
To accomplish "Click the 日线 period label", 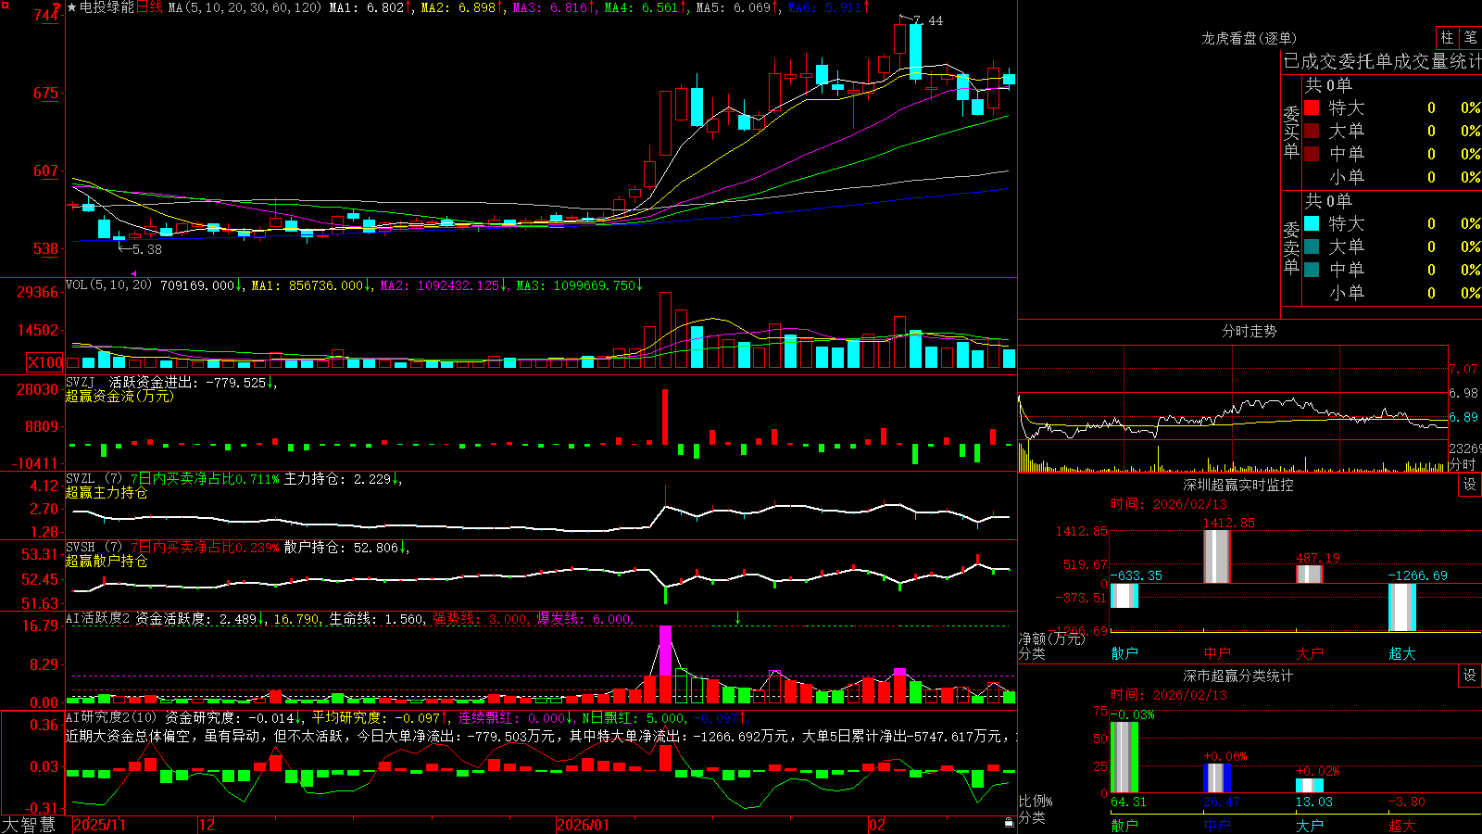I will click(x=149, y=7).
